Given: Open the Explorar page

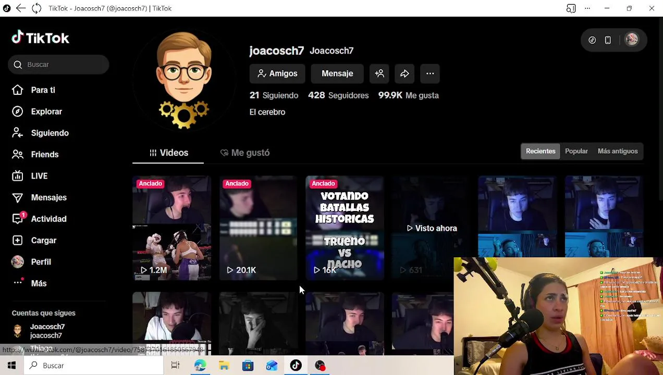Looking at the screenshot, I should 46,111.
